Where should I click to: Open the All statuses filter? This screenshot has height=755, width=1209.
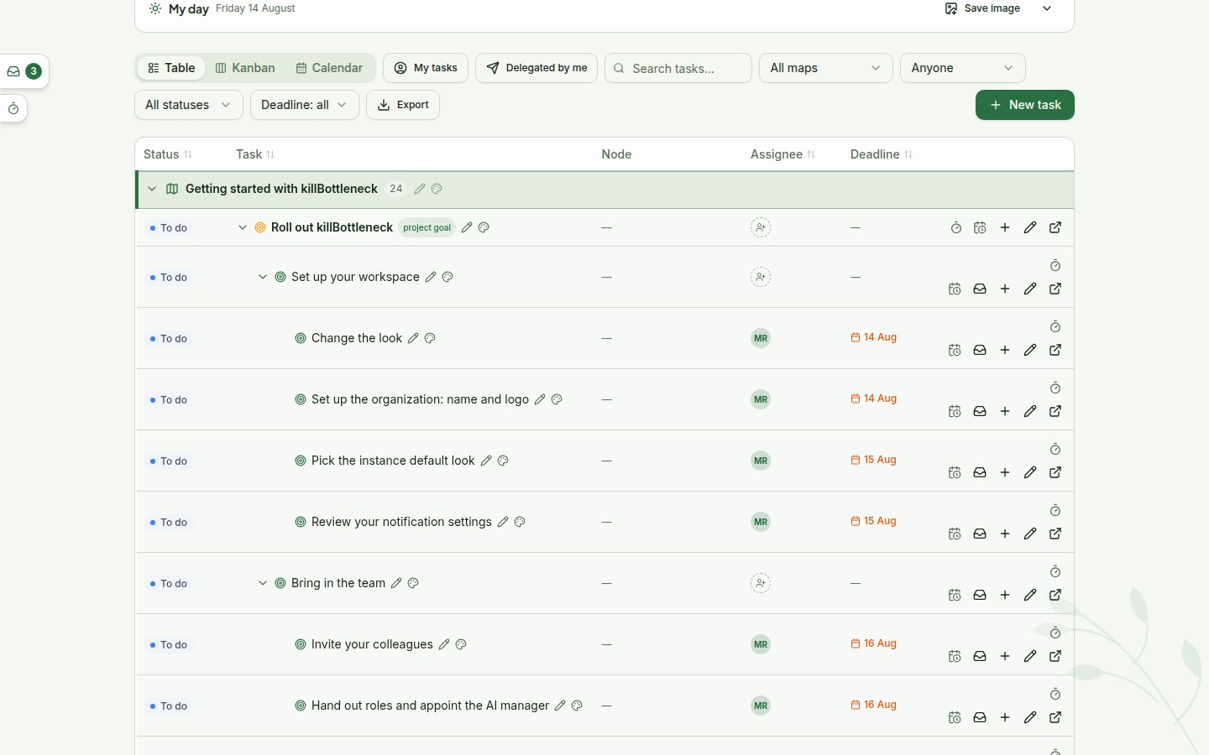coord(189,105)
